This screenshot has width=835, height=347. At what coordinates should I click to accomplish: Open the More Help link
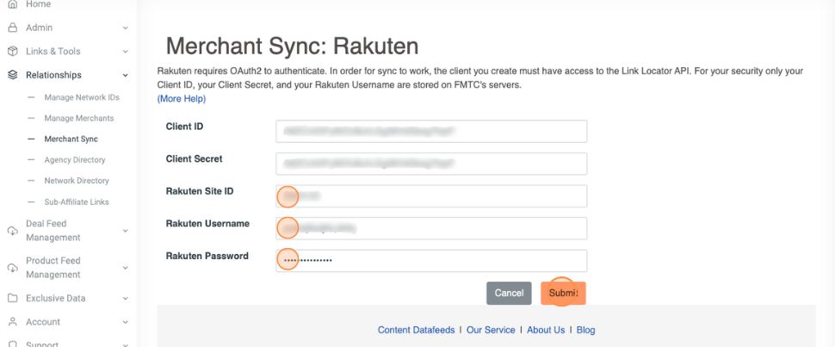coord(182,99)
